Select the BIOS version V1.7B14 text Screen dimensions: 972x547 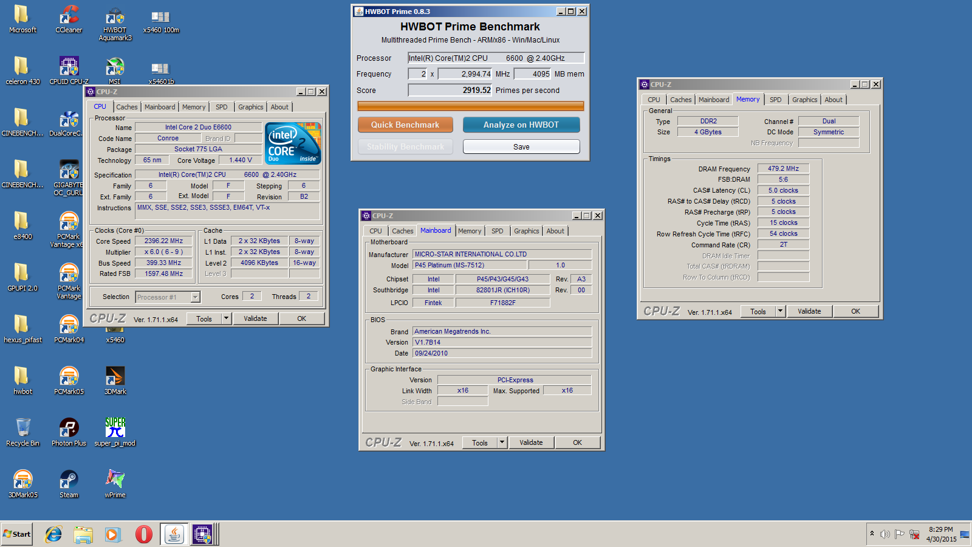[x=502, y=342]
